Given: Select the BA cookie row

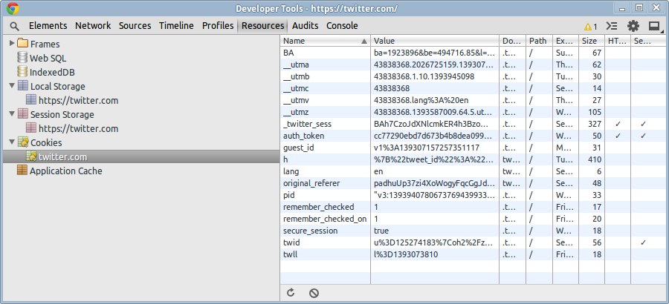Looking at the screenshot, I should point(474,53).
